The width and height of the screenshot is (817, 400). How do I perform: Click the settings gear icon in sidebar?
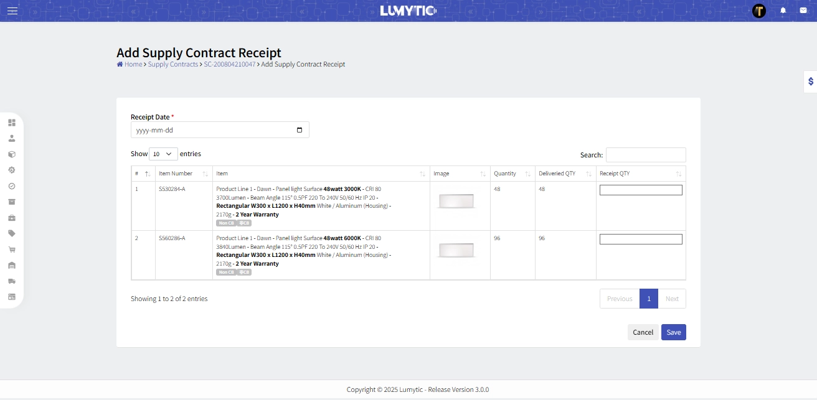click(x=12, y=170)
